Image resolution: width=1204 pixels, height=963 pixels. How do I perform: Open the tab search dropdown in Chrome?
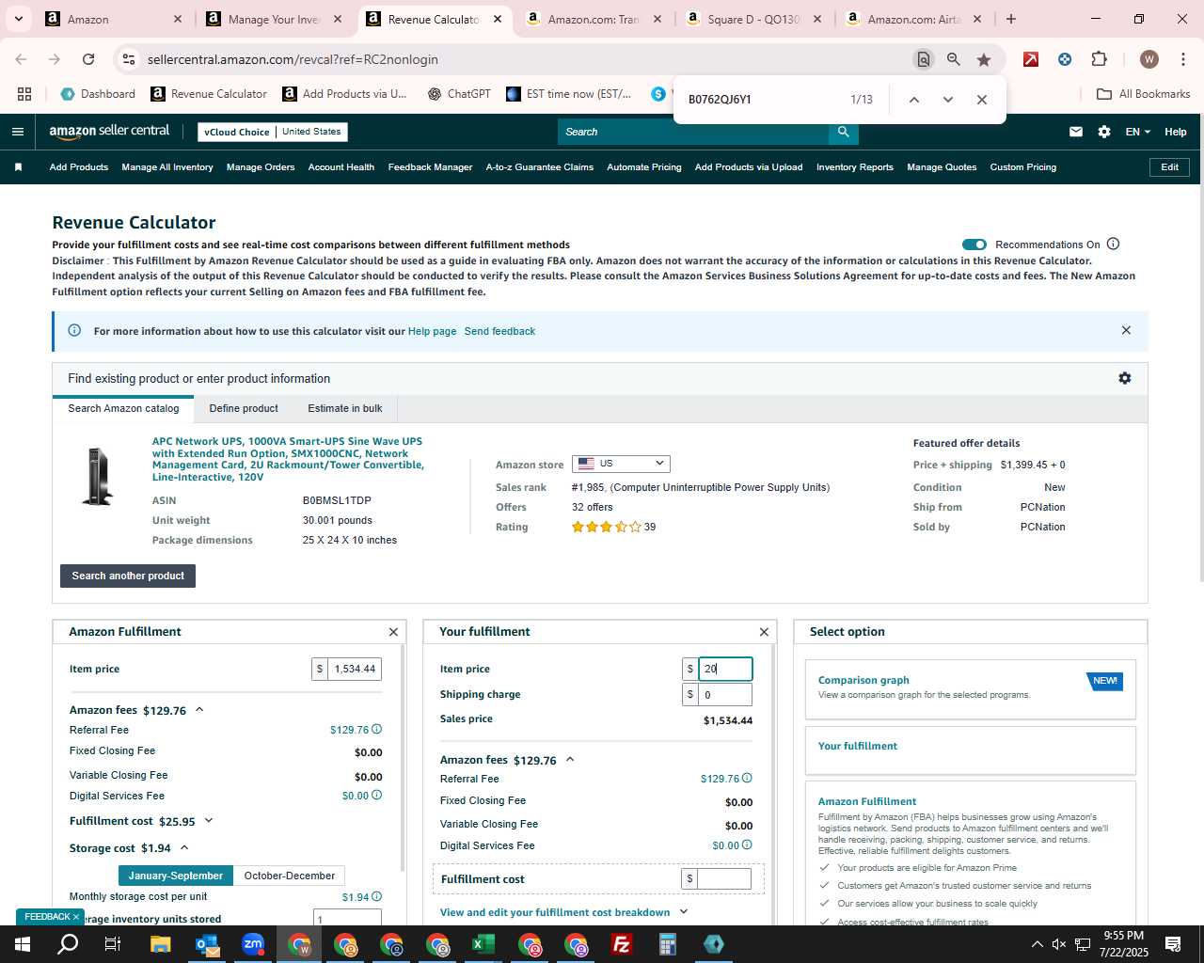[18, 19]
